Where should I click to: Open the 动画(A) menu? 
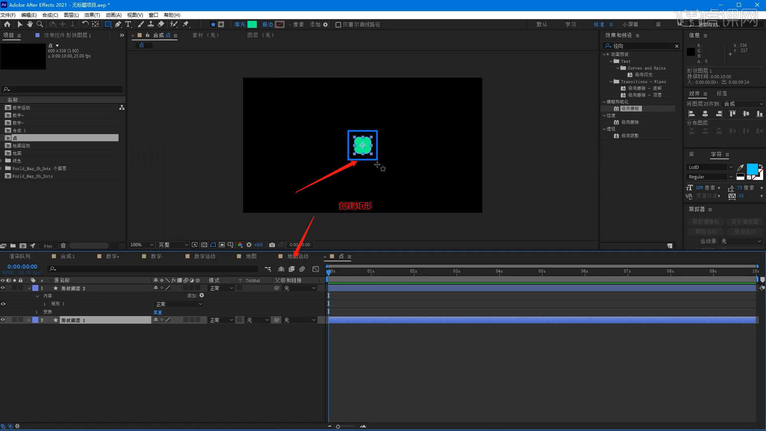113,15
